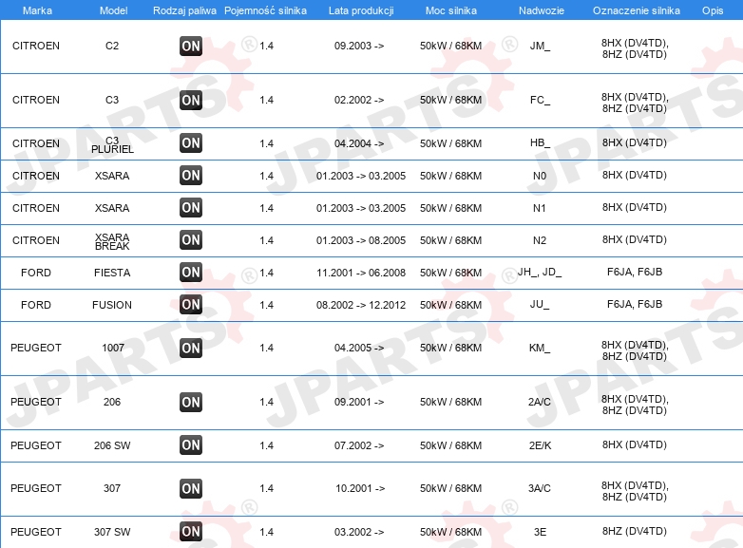Click the production date 02.2002 -> cell
Viewport: 743px width, 548px height.
(x=359, y=100)
